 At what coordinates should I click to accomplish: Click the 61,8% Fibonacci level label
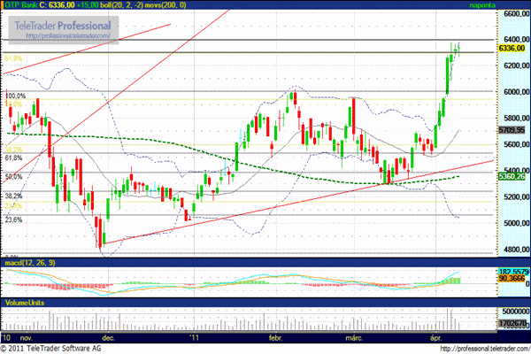(13, 158)
